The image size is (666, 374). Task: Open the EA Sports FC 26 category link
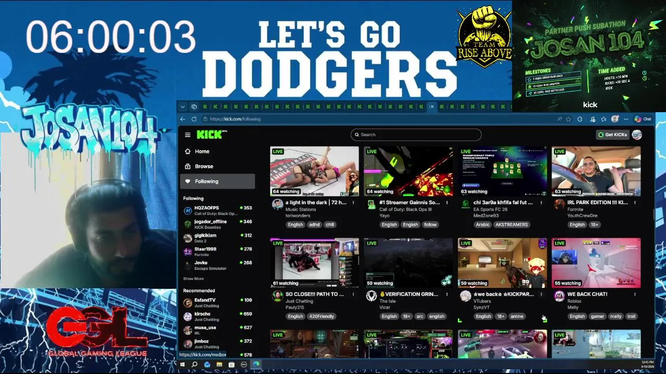tap(491, 209)
